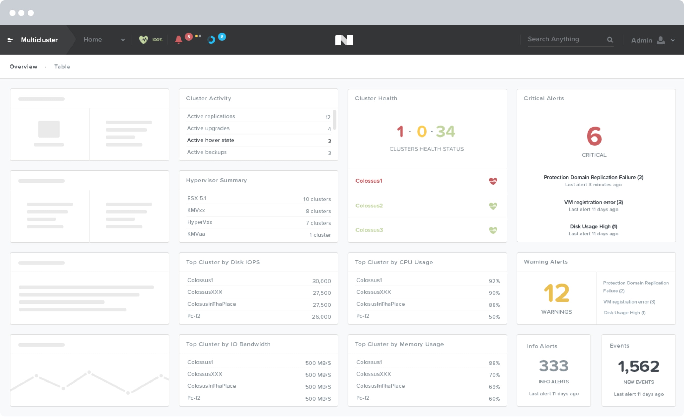
Task: Open the hamburger menu beside Multicluster
Action: click(x=10, y=40)
